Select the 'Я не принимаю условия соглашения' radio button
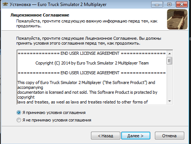Screen dimensions: 191x144 pos(19,120)
